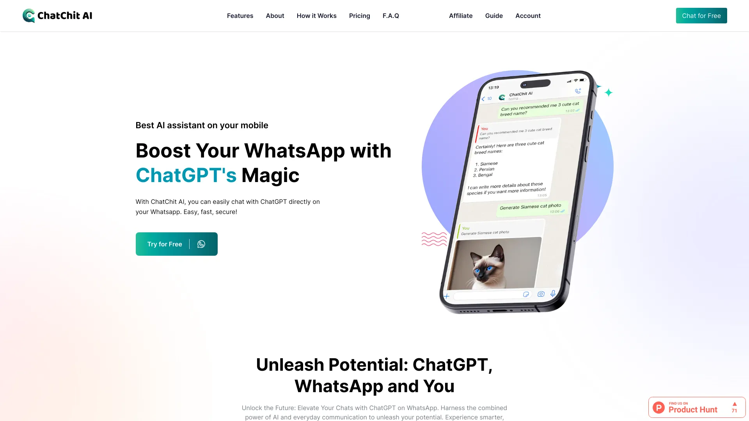Click the Chat for Free button
The image size is (749, 421).
(701, 16)
